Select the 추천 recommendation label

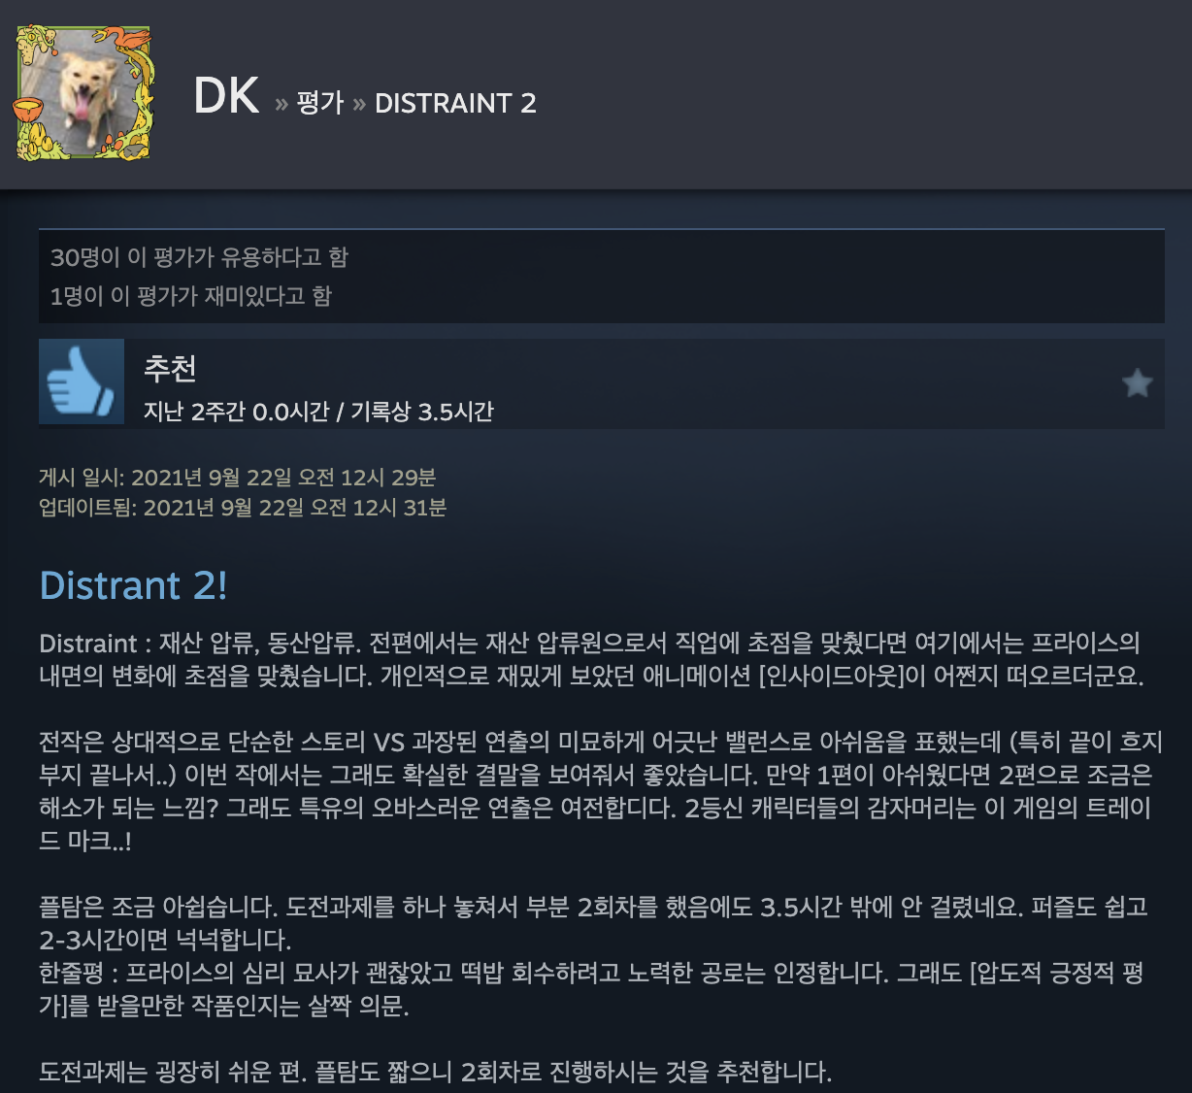(x=170, y=368)
